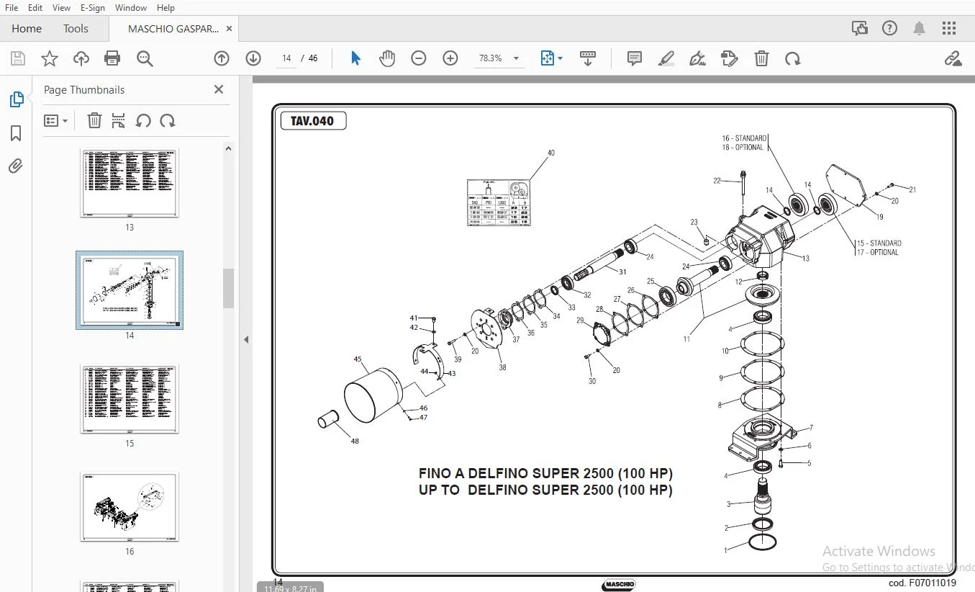The width and height of the screenshot is (975, 592).
Task: Expand the zoom level dropdown
Action: [516, 58]
